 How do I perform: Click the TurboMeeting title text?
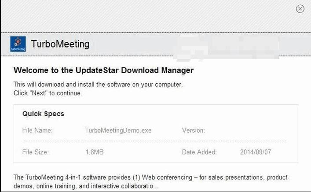click(60, 44)
